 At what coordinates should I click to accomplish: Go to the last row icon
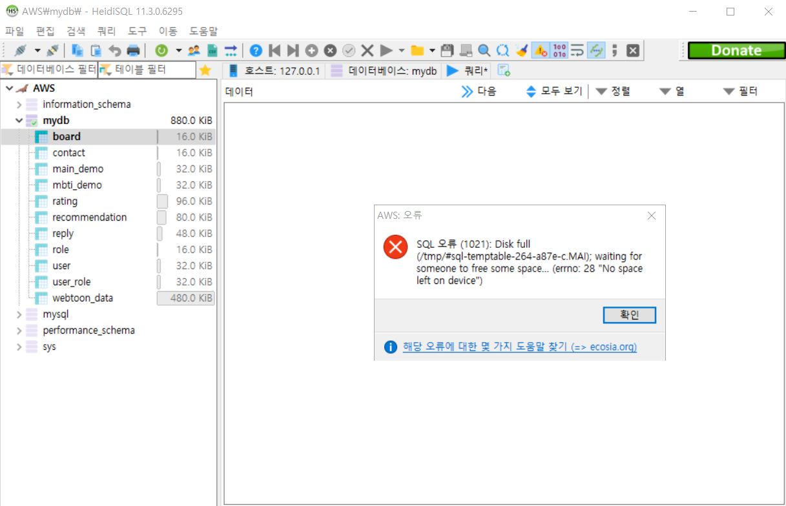click(x=293, y=50)
